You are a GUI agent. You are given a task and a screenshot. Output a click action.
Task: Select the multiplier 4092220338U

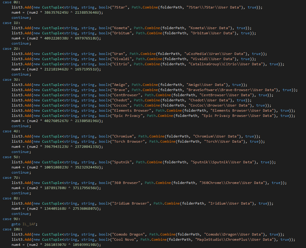(56, 38)
